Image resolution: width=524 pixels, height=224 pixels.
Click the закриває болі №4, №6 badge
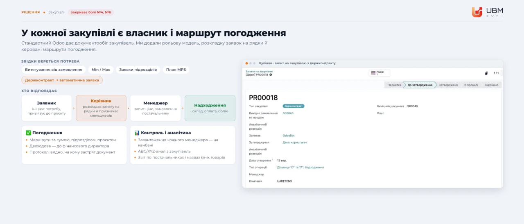pos(91,12)
